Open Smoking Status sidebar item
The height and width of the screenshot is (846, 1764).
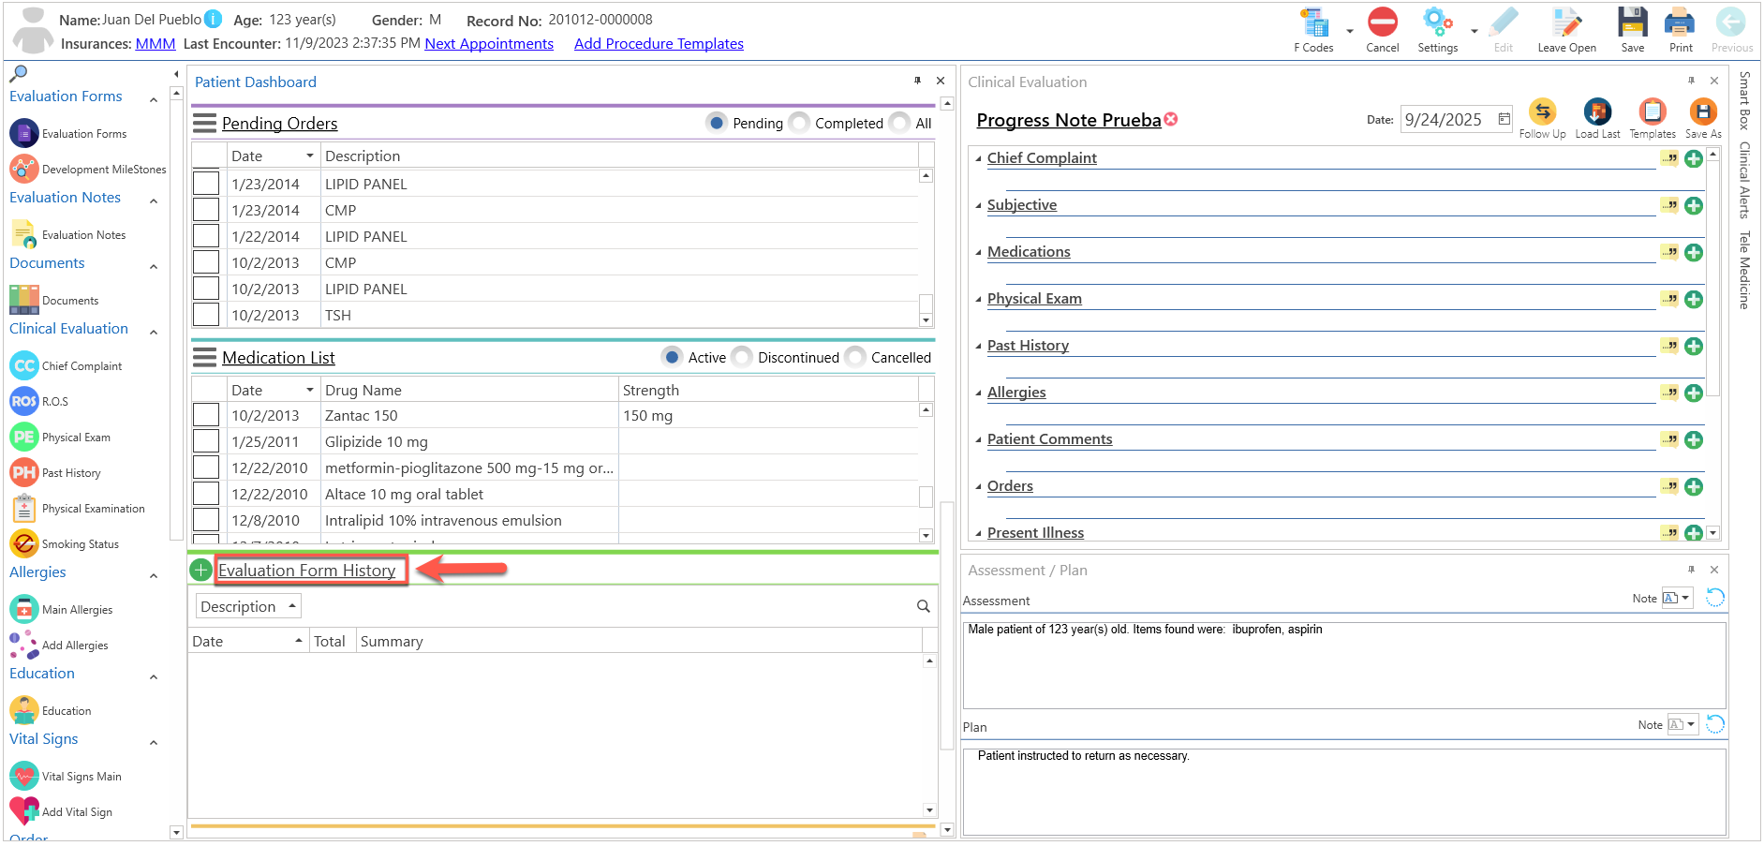coord(65,544)
